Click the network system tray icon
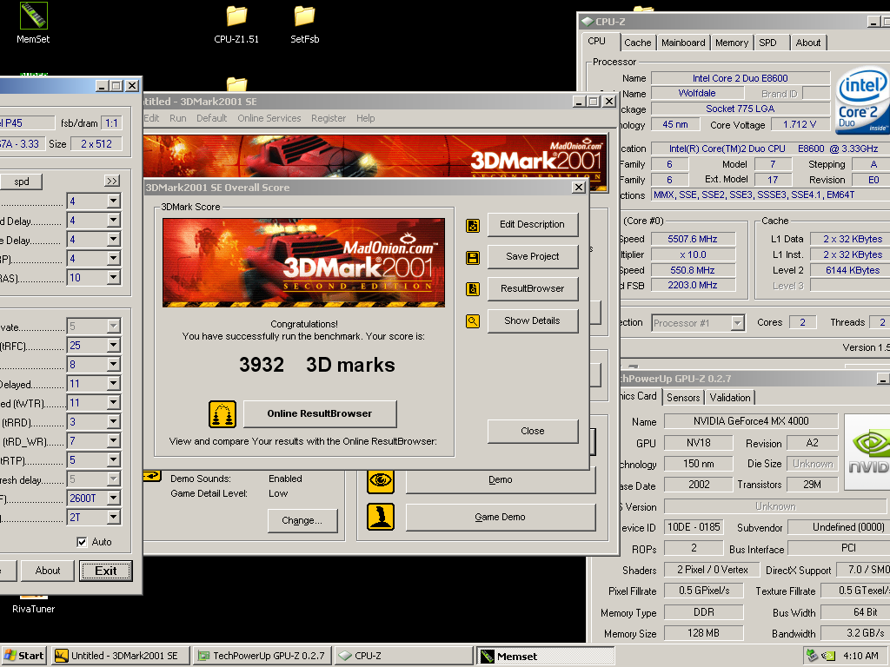The height and width of the screenshot is (667, 890). (x=813, y=656)
